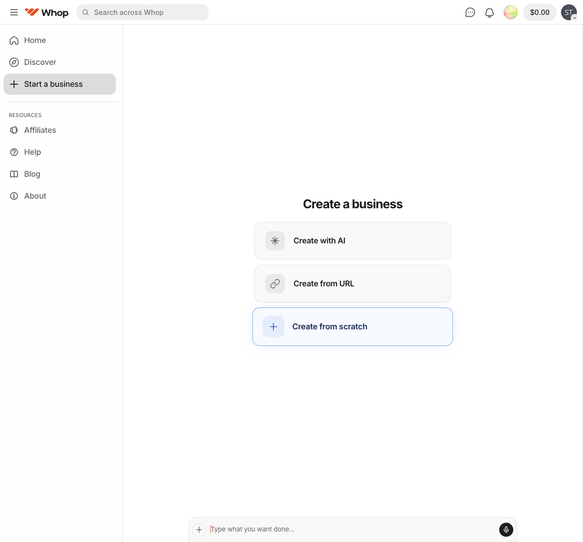The image size is (583, 542).
Task: Select Start a business in sidebar
Action: pos(60,84)
